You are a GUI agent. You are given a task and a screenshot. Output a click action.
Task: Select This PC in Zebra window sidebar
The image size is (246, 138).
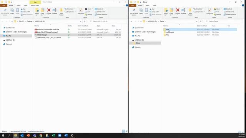point(137,36)
